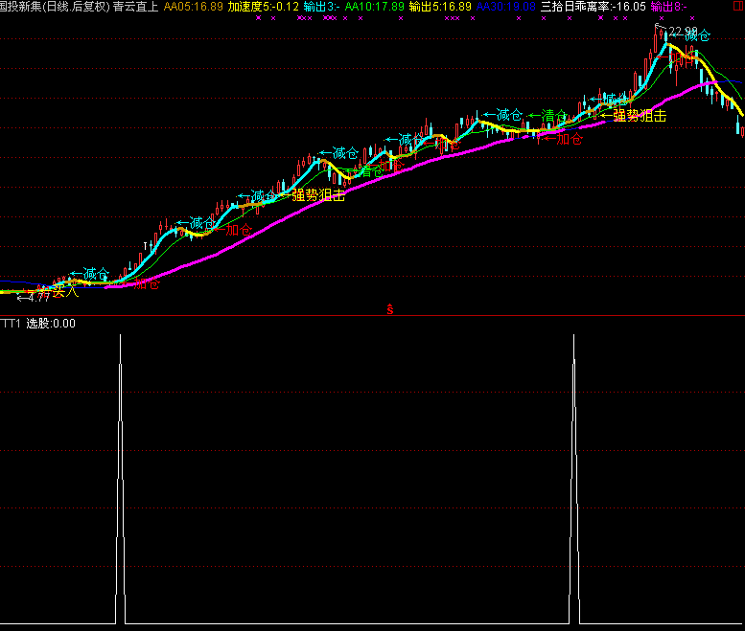The width and height of the screenshot is (745, 631).
Task: Click the red square icon in chart header
Action: click(x=739, y=6)
